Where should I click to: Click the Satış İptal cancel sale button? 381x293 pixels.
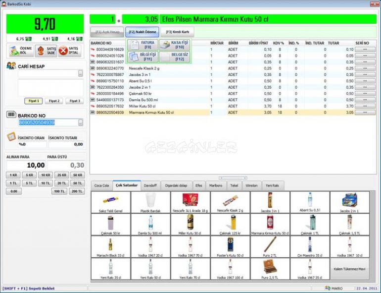(69, 51)
